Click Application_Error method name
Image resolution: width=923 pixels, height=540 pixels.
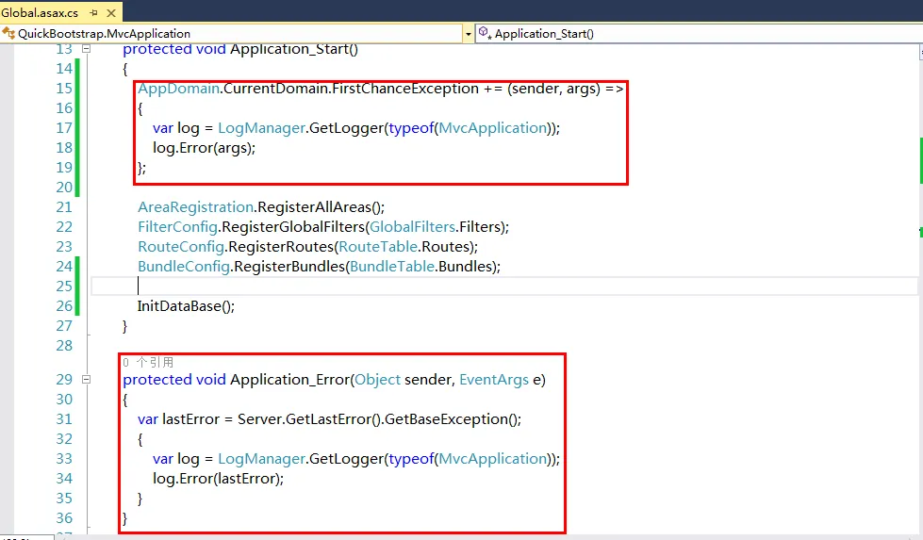click(289, 380)
